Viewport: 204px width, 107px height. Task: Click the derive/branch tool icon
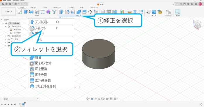click(54, 12)
